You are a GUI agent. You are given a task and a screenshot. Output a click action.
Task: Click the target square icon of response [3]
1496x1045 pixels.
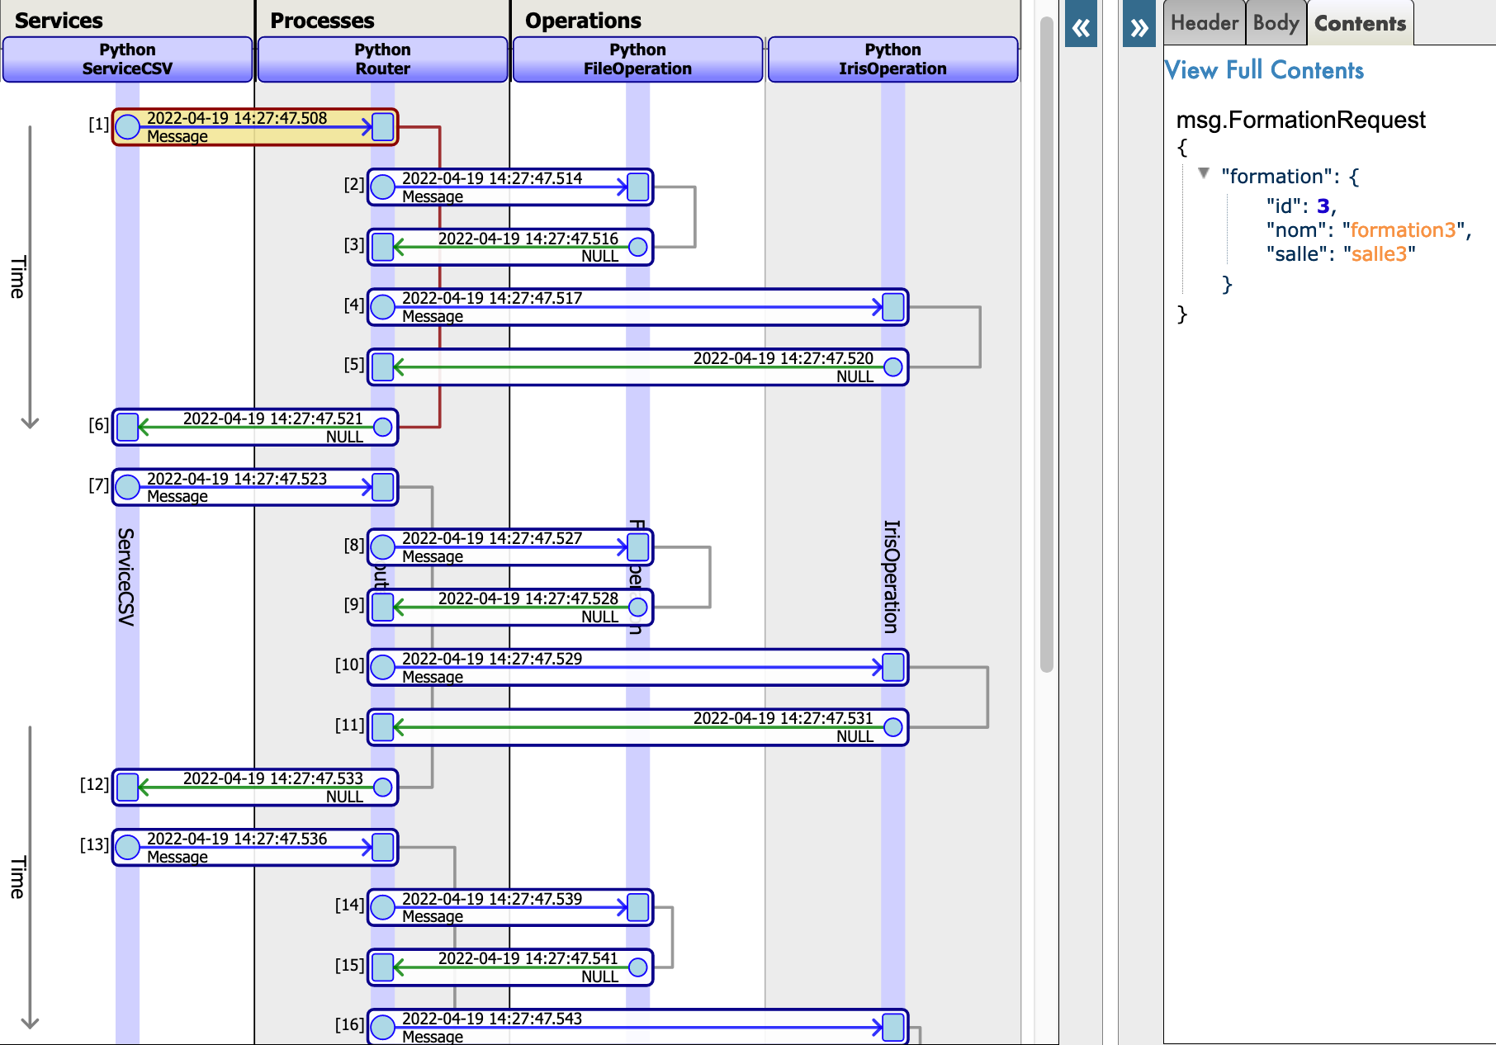(x=383, y=247)
